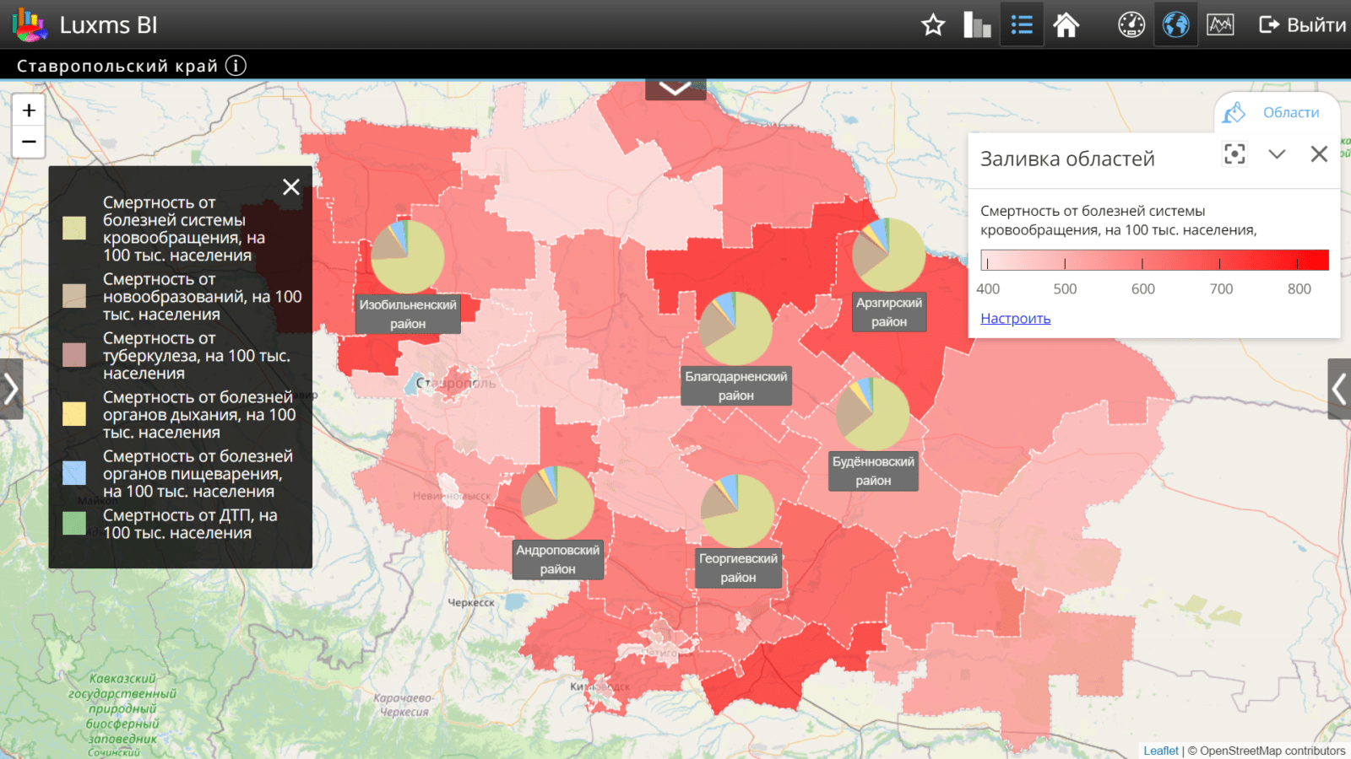1351x759 pixels.
Task: Click Изобильненский район pie chart
Action: (408, 257)
